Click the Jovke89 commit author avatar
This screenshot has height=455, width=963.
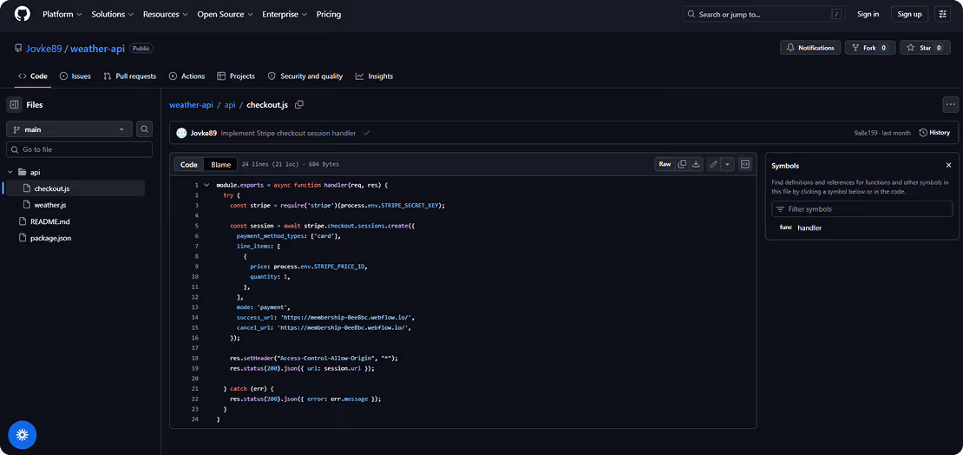181,133
